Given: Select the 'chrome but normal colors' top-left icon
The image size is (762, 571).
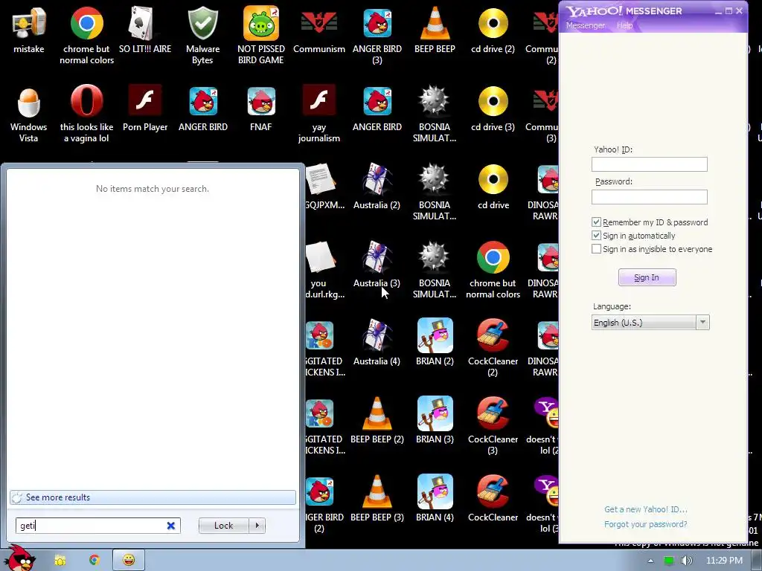Looking at the screenshot, I should pyautogui.click(x=86, y=35).
